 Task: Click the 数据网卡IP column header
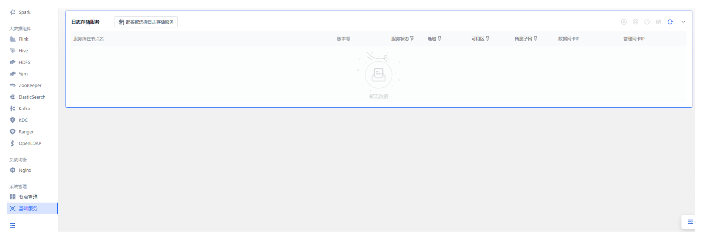pyautogui.click(x=569, y=39)
